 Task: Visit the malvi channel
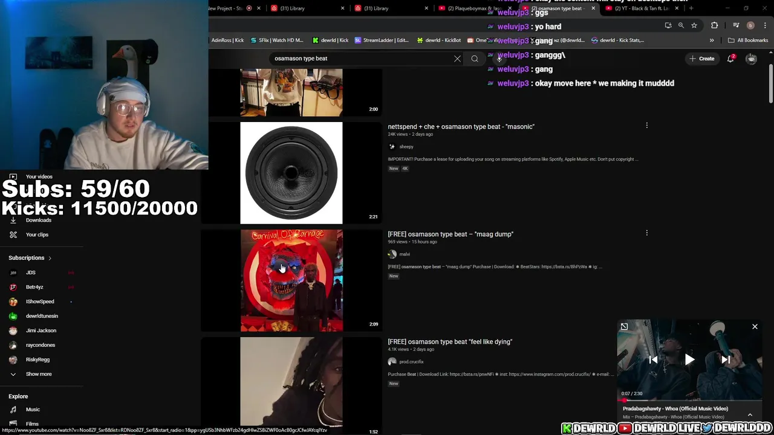405,254
